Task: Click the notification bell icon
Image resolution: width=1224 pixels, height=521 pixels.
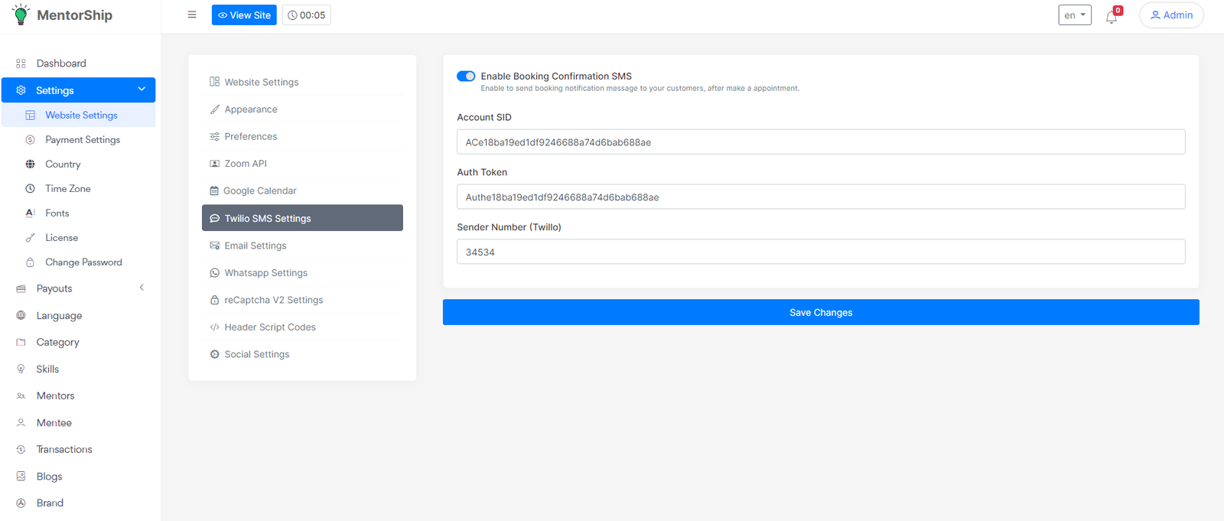Action: pyautogui.click(x=1111, y=17)
